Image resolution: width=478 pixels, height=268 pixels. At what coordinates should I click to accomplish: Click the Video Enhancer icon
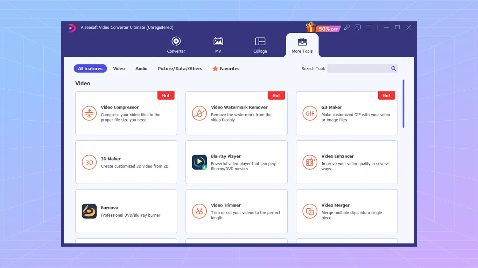(310, 162)
